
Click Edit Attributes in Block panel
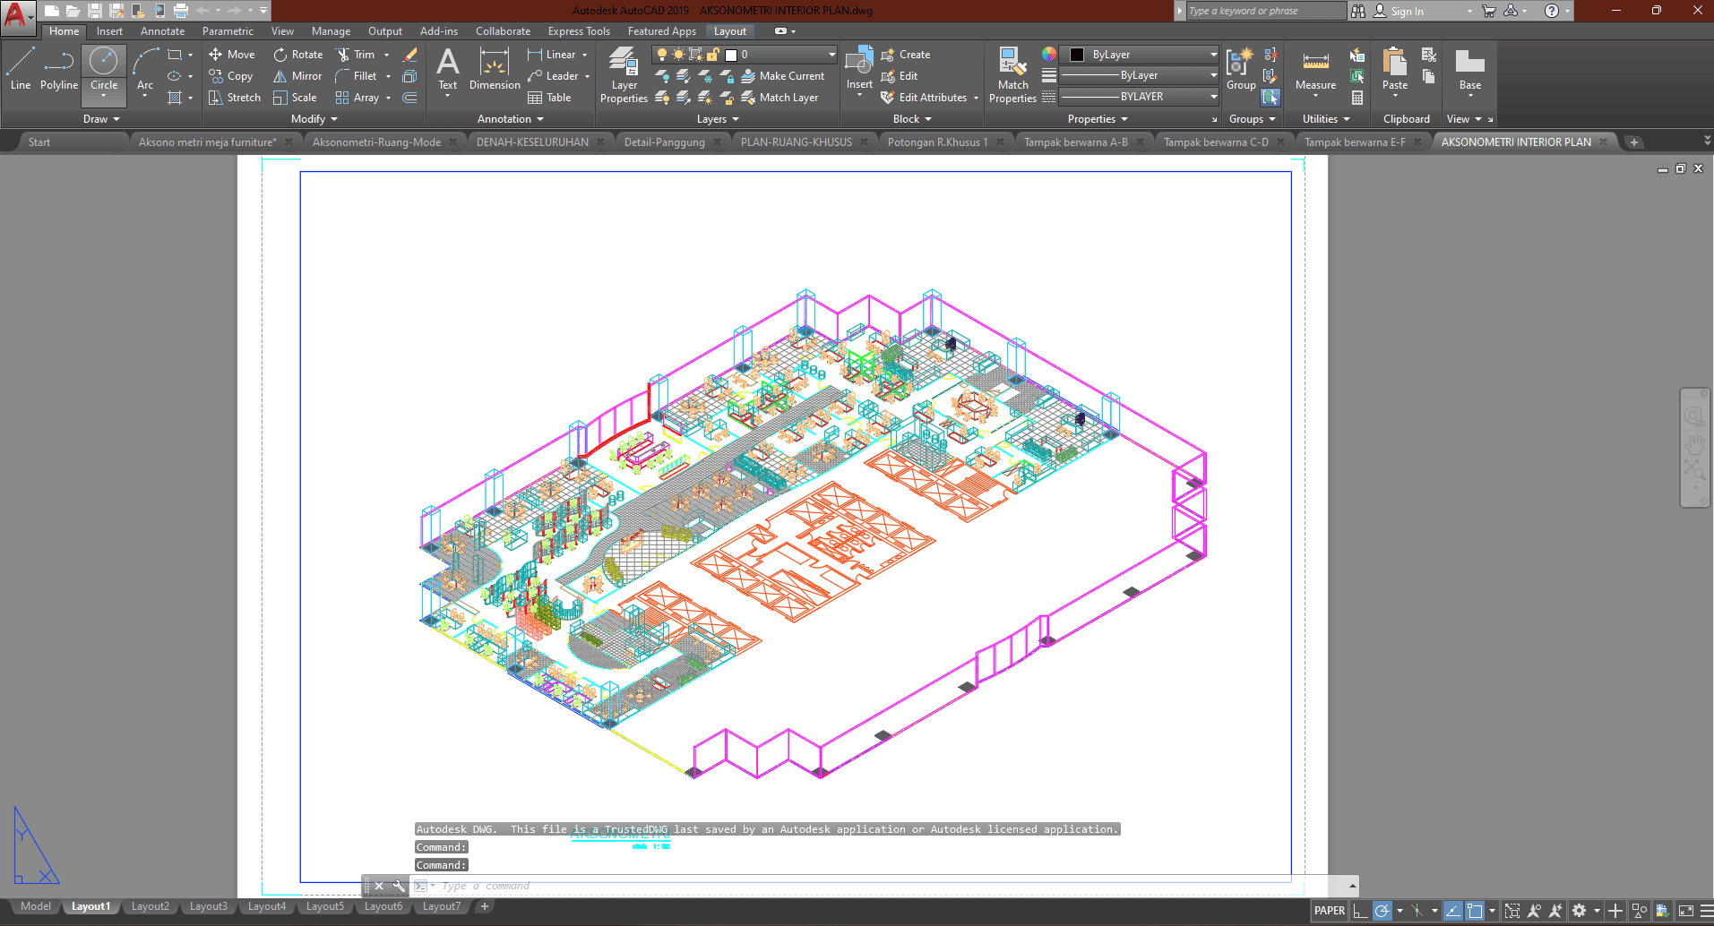(932, 98)
